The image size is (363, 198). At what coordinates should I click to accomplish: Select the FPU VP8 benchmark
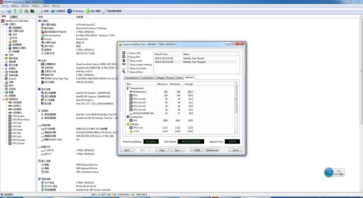click(17, 133)
